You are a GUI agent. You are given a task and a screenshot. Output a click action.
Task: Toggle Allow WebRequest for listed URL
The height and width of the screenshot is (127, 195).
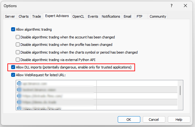[13, 75]
